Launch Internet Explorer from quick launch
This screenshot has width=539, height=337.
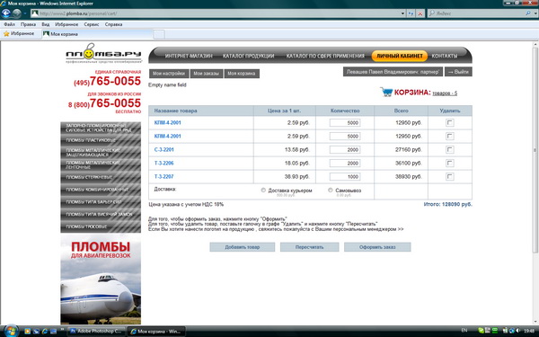(44, 332)
